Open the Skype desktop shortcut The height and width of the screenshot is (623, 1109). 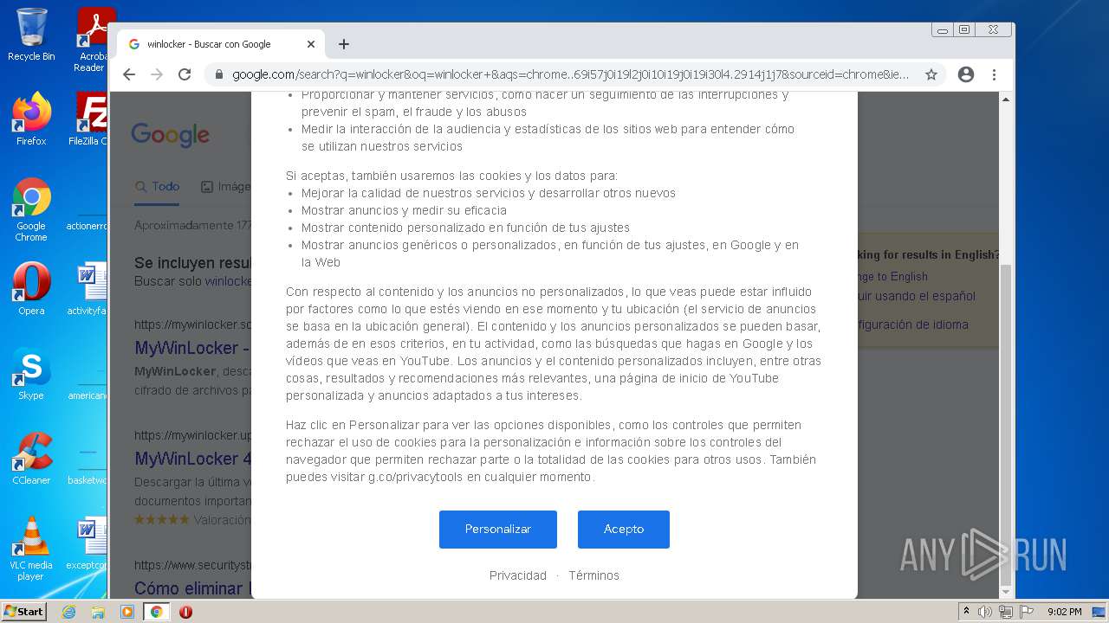(31, 375)
